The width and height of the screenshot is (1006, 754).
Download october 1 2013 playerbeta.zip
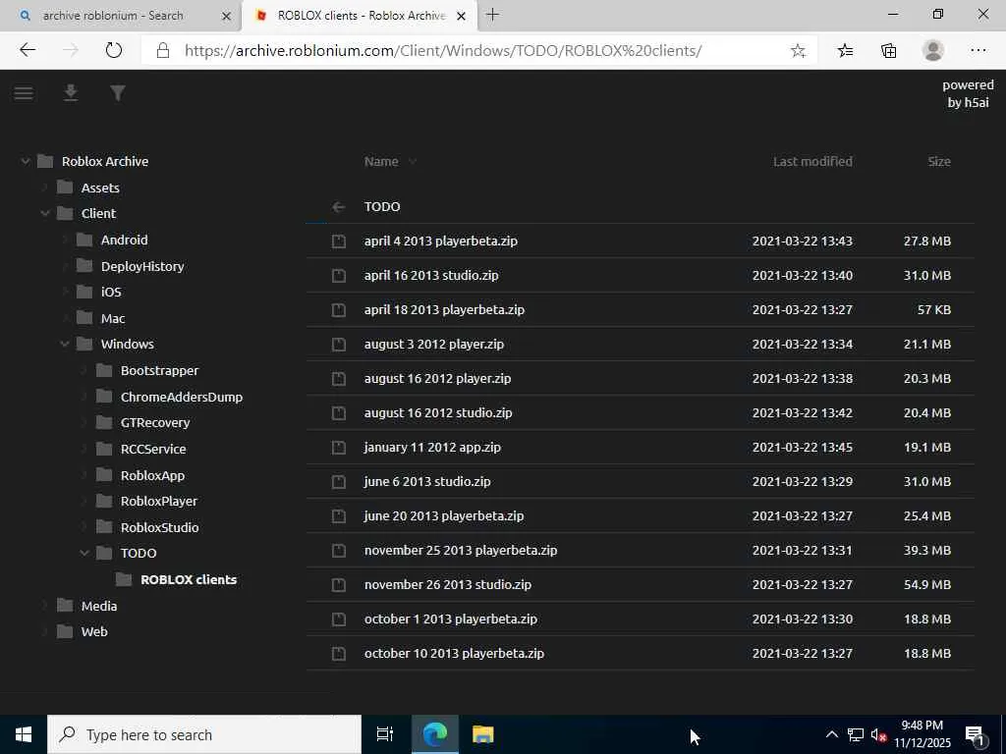click(x=450, y=619)
